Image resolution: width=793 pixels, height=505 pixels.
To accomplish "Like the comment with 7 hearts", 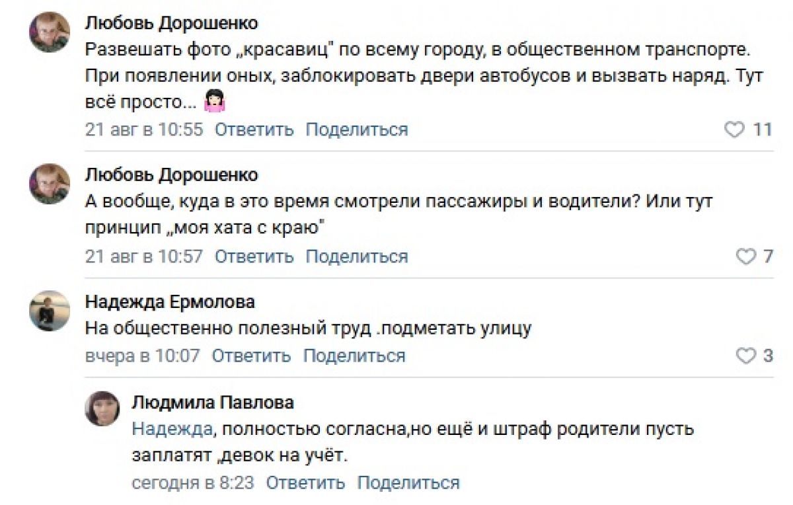I will (x=754, y=256).
